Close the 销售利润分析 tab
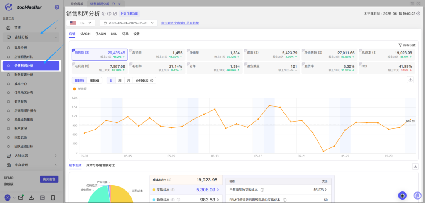The image size is (425, 203). click(x=119, y=4)
